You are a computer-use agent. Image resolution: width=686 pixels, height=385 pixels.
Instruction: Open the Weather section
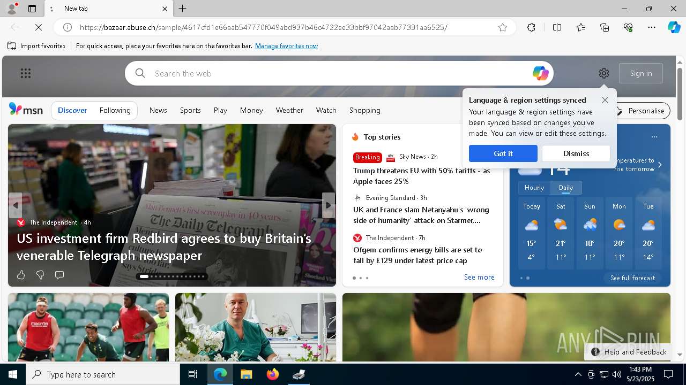289,110
